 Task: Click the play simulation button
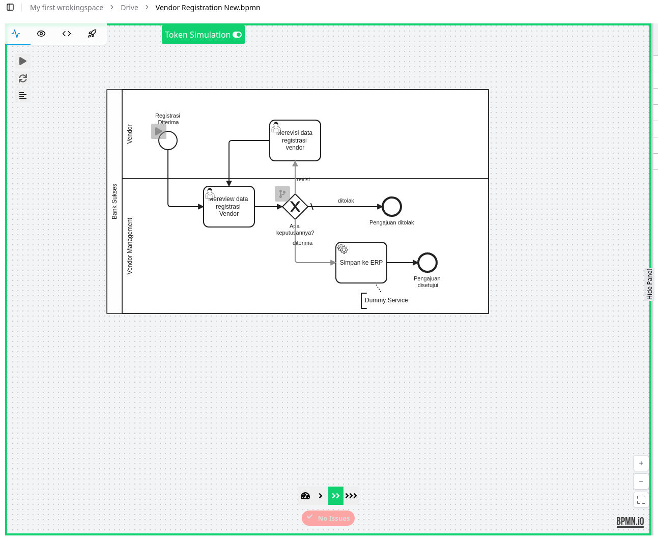23,61
